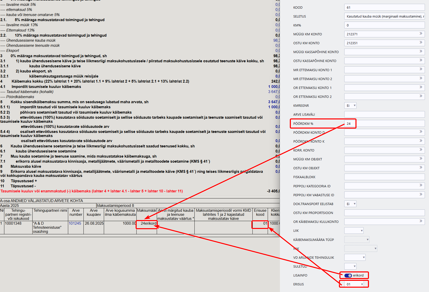Viewport: 429px width, 292px height.
Task: Open picker arrow for OSTU KM OBJEKT
Action: click(421, 167)
